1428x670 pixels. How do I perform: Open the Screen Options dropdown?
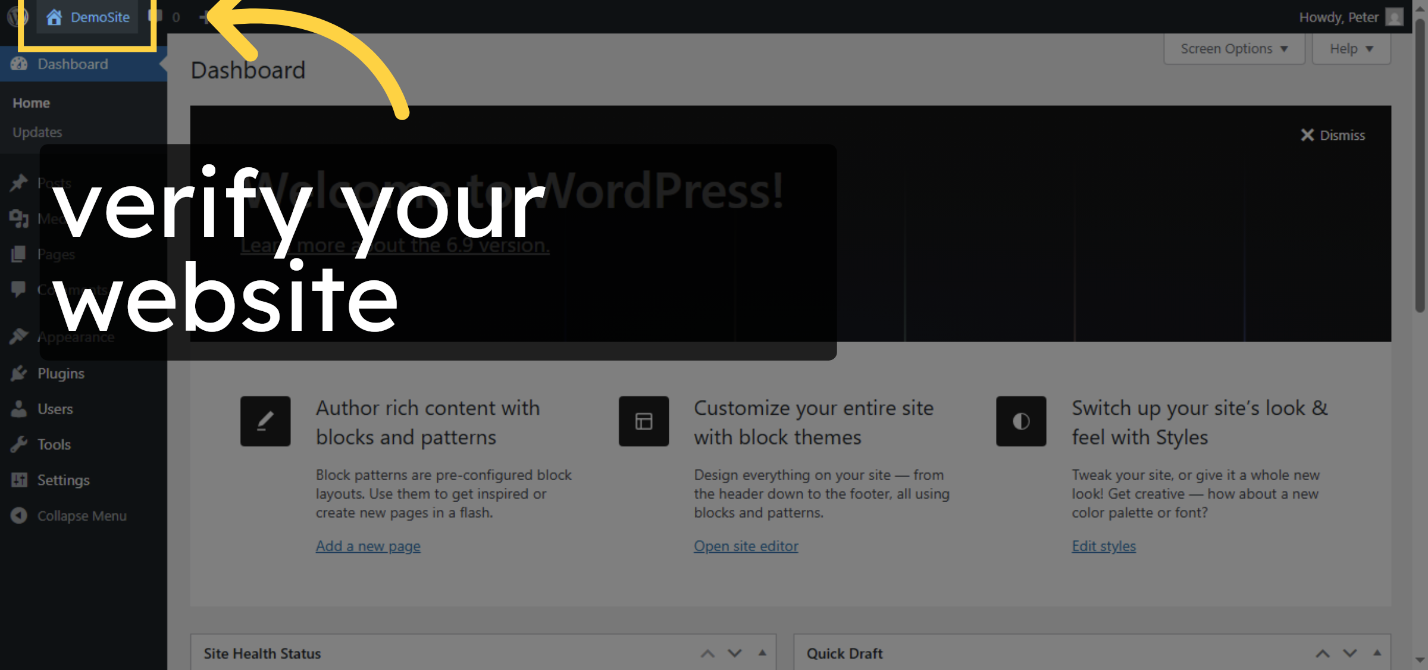coord(1233,48)
